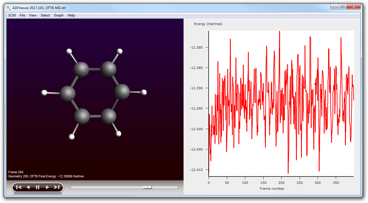
Task: Select the rightmost hydrogen atom
Action: point(144,93)
